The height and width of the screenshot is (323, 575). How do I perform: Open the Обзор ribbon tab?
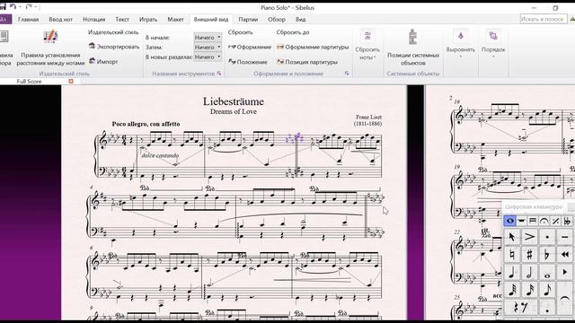click(x=277, y=20)
